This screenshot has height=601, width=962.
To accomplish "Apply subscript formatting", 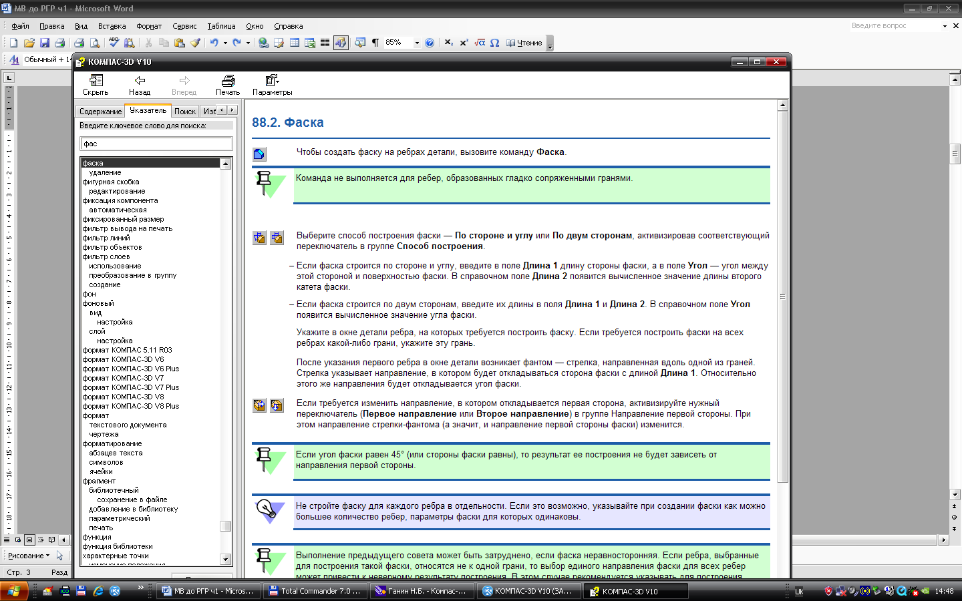I will pos(448,43).
